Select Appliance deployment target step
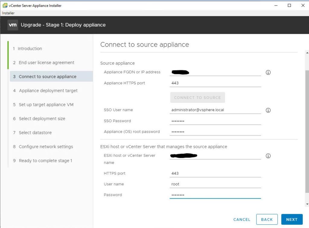This screenshot has width=309, height=228. tap(48, 91)
